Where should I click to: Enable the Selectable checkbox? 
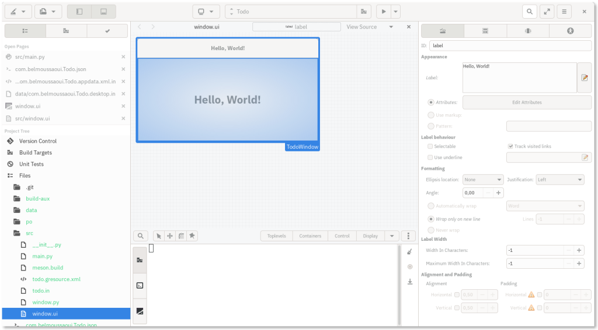(430, 146)
